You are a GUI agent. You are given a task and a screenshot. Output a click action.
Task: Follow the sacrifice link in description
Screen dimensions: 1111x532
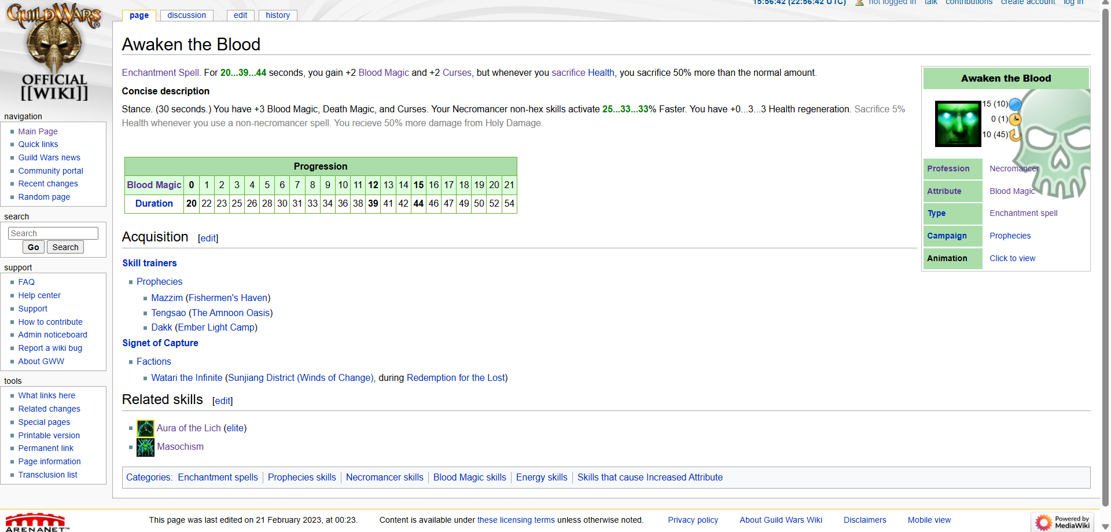click(x=568, y=72)
